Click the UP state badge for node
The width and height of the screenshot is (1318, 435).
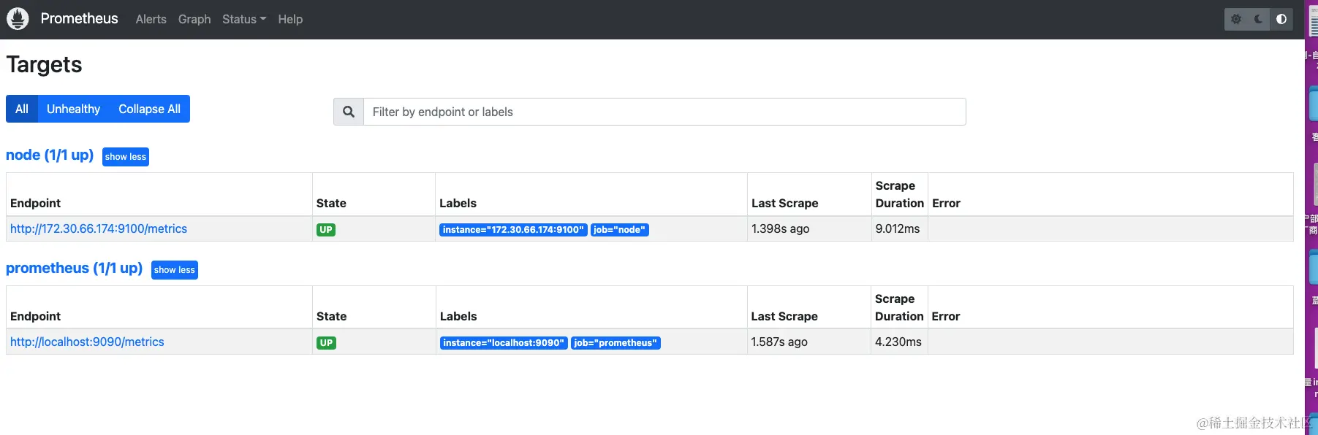[x=326, y=230]
